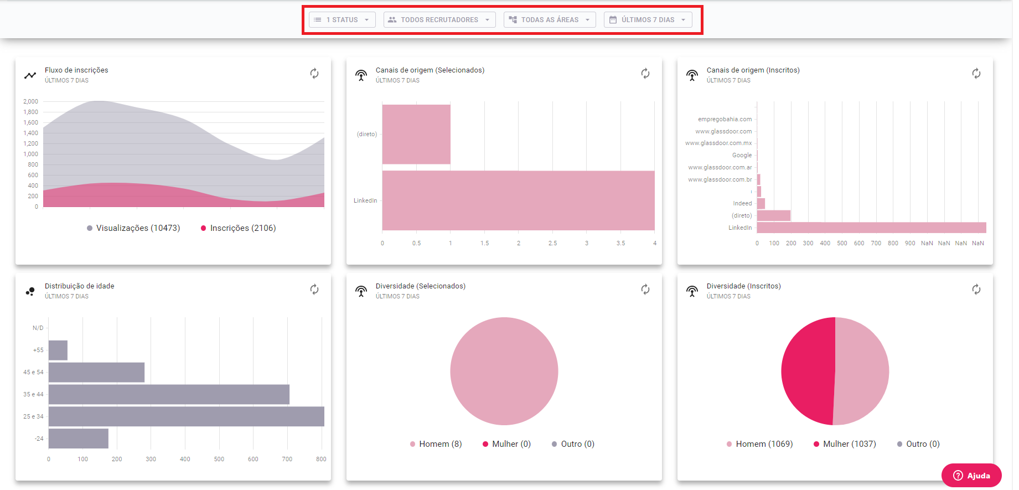Change the Últimos 7 Dias date range

pyautogui.click(x=648, y=20)
